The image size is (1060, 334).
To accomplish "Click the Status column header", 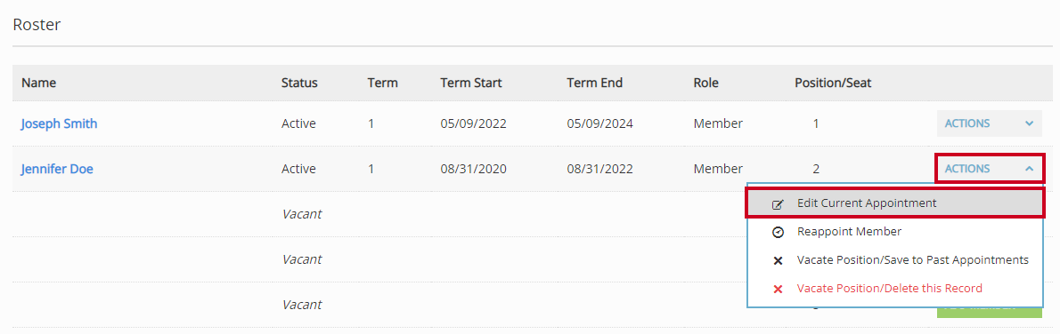I will pyautogui.click(x=299, y=83).
